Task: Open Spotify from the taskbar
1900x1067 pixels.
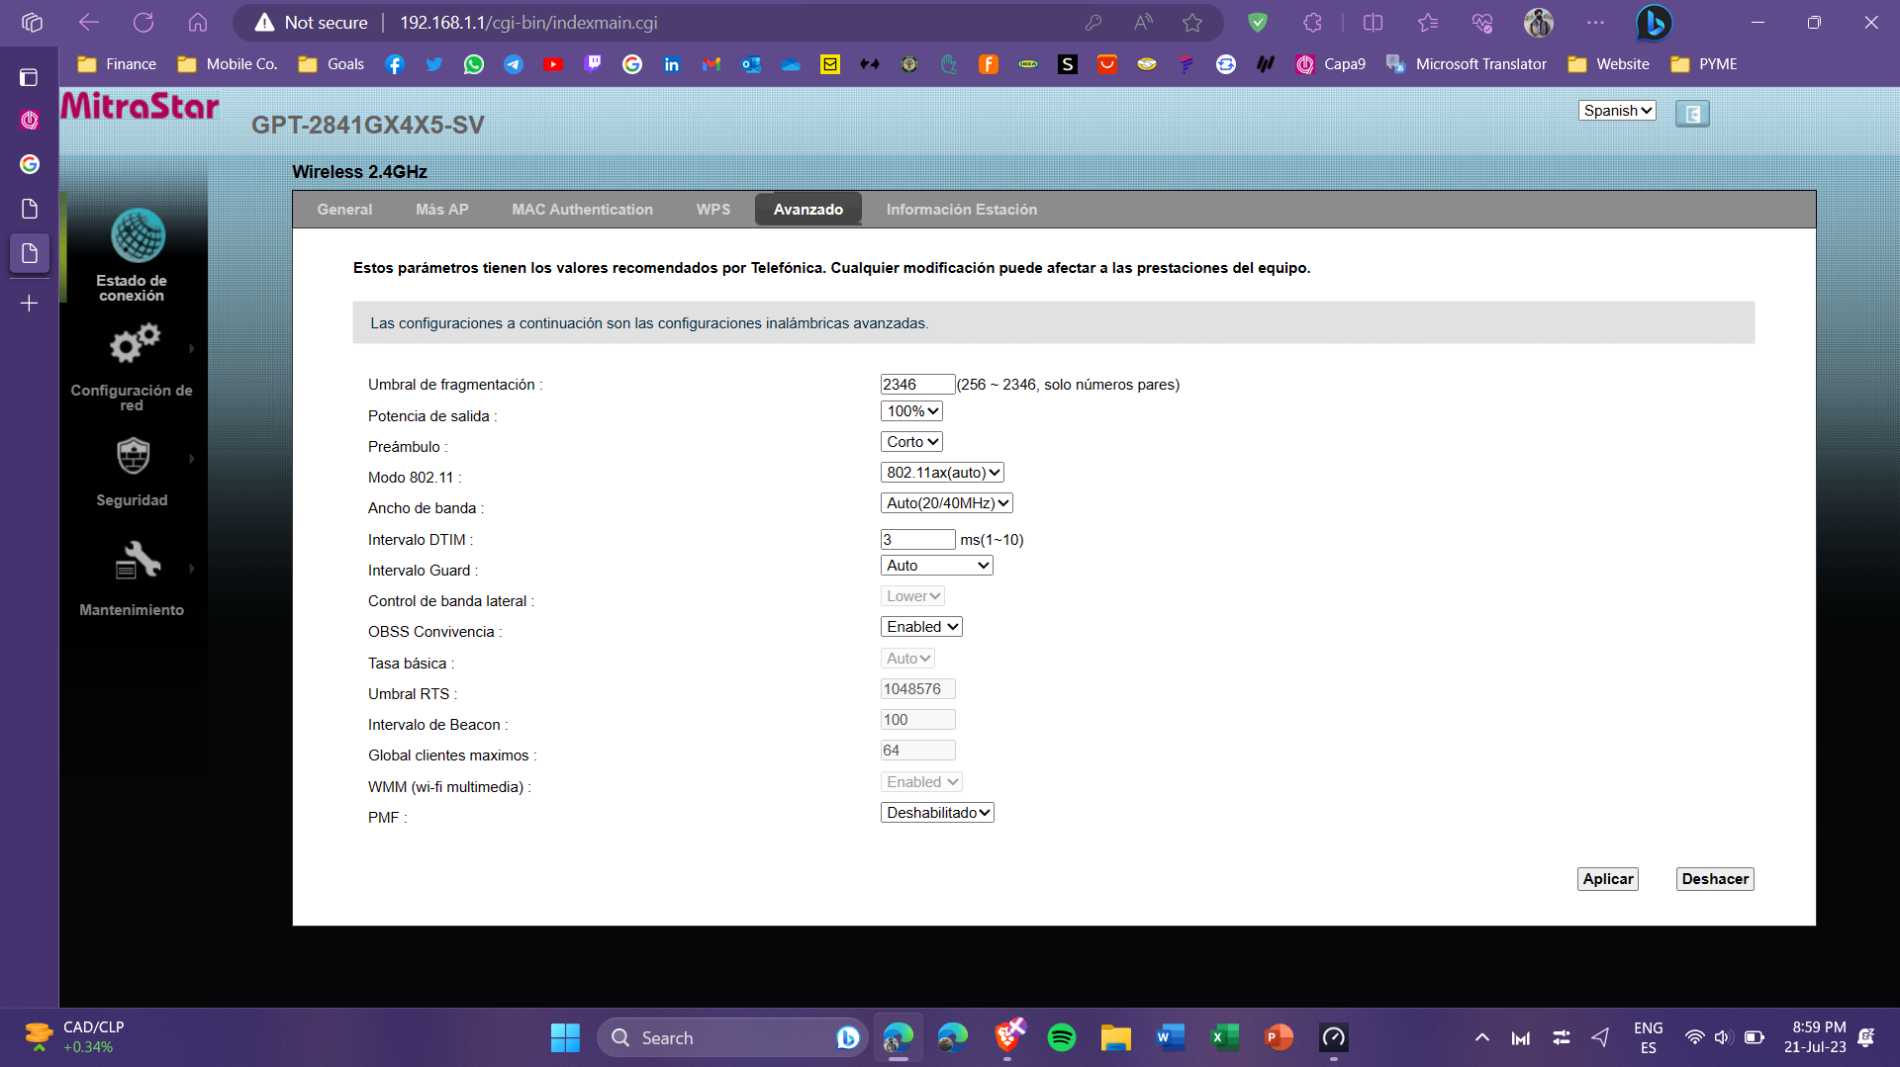Action: 1061,1037
